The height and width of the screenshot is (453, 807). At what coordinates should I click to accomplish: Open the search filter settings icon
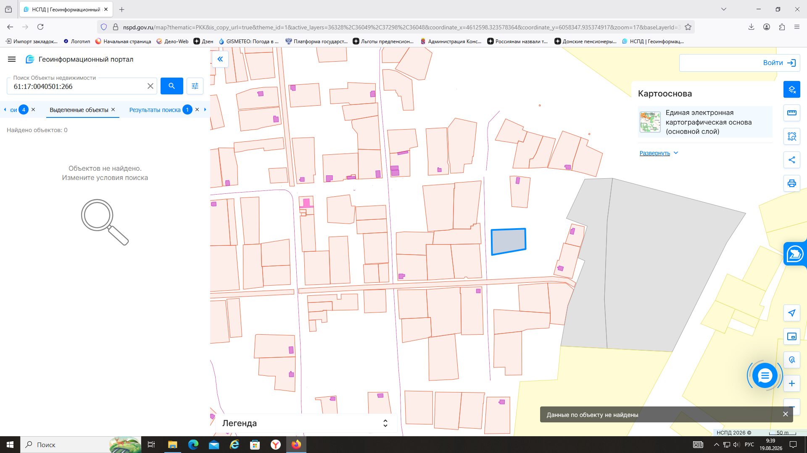[x=195, y=86]
